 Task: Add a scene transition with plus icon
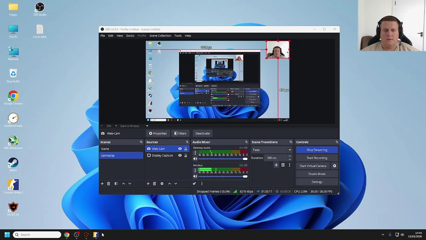[x=276, y=165]
